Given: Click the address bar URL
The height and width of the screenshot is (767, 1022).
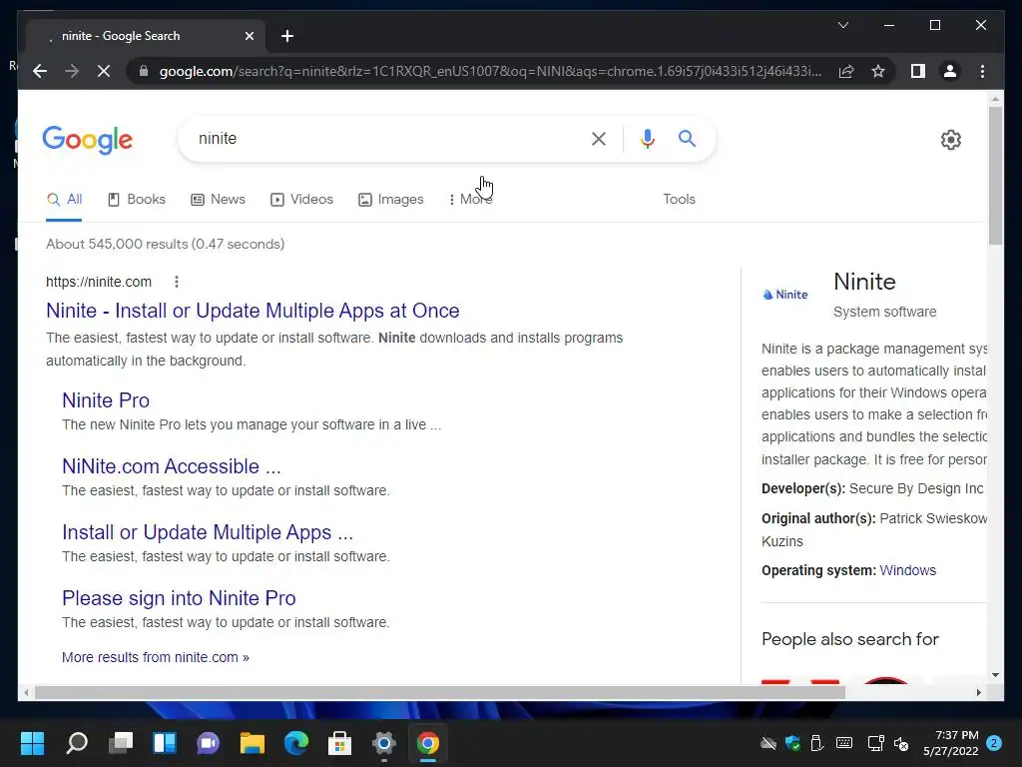Looking at the screenshot, I should (490, 71).
